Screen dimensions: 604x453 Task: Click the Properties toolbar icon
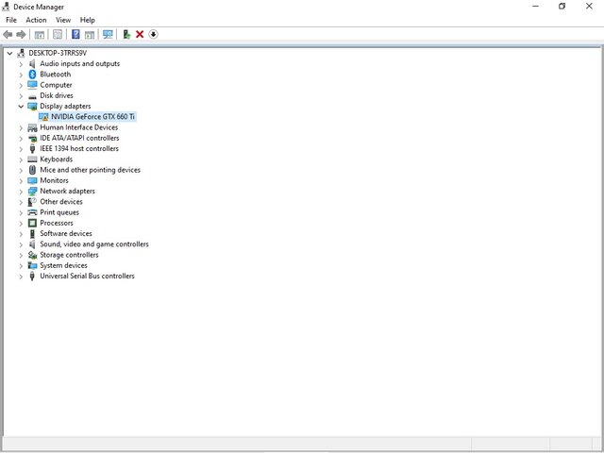click(x=58, y=34)
